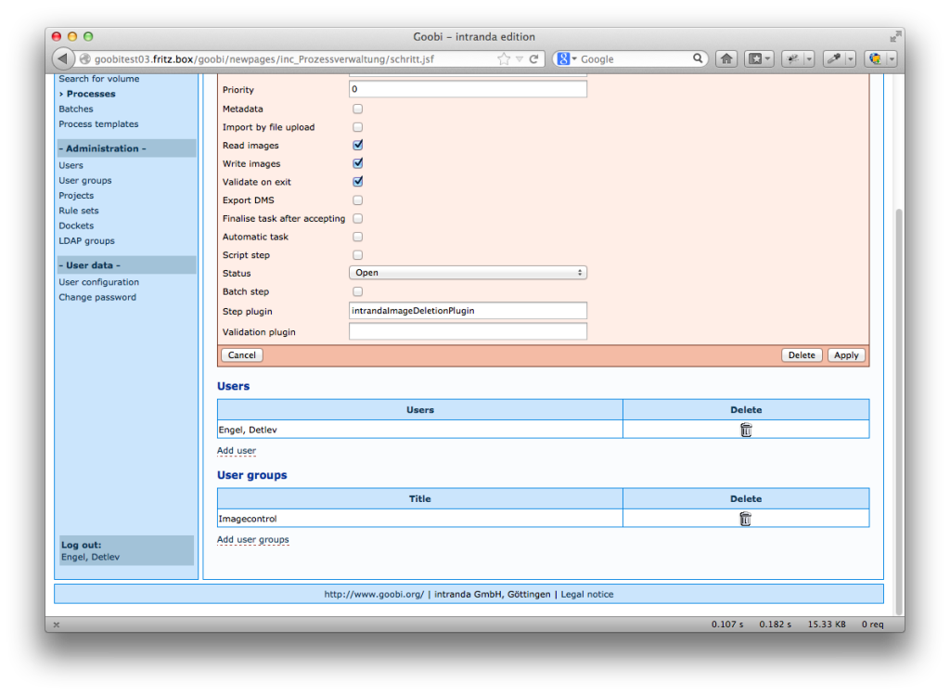Screen dimensions: 950x695
Task: Go back with the browser back arrow
Action: pos(62,58)
